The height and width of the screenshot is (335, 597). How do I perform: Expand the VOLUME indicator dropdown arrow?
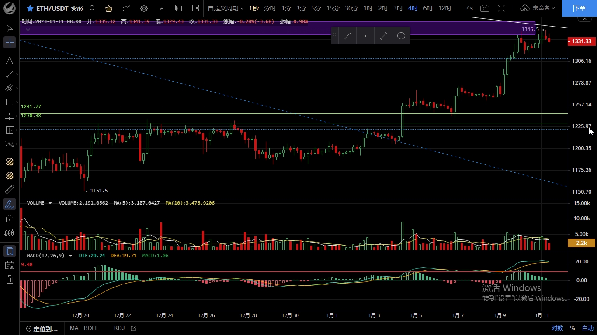50,203
